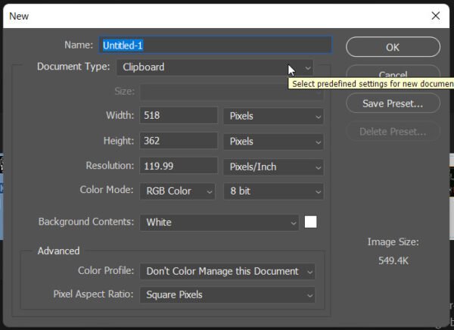Screen dimensions: 454x330
Task: Confirm with the OK button
Action: [393, 47]
